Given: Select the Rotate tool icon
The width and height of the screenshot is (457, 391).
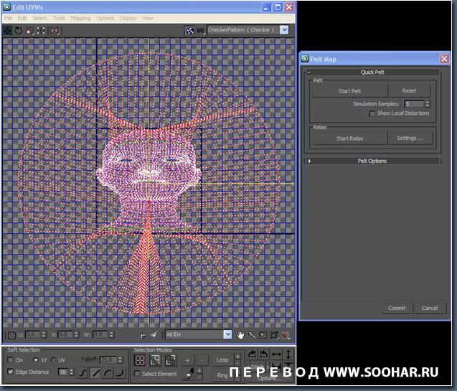Looking at the screenshot, I should click(x=19, y=31).
